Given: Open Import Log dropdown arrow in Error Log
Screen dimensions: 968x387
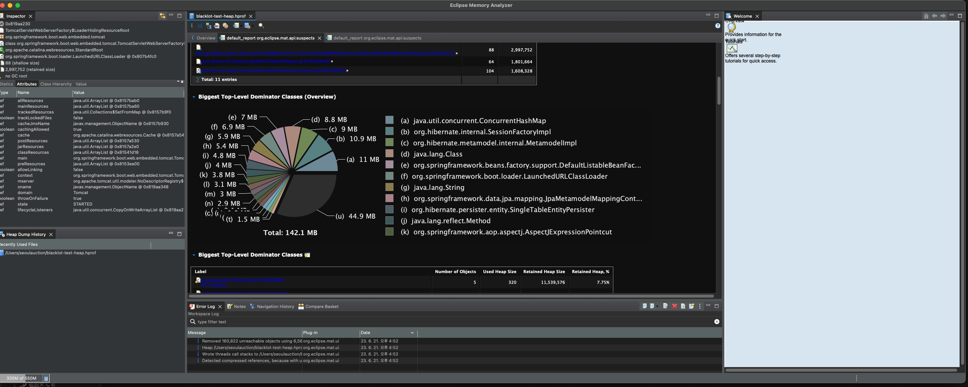Looking at the screenshot, I should [657, 306].
